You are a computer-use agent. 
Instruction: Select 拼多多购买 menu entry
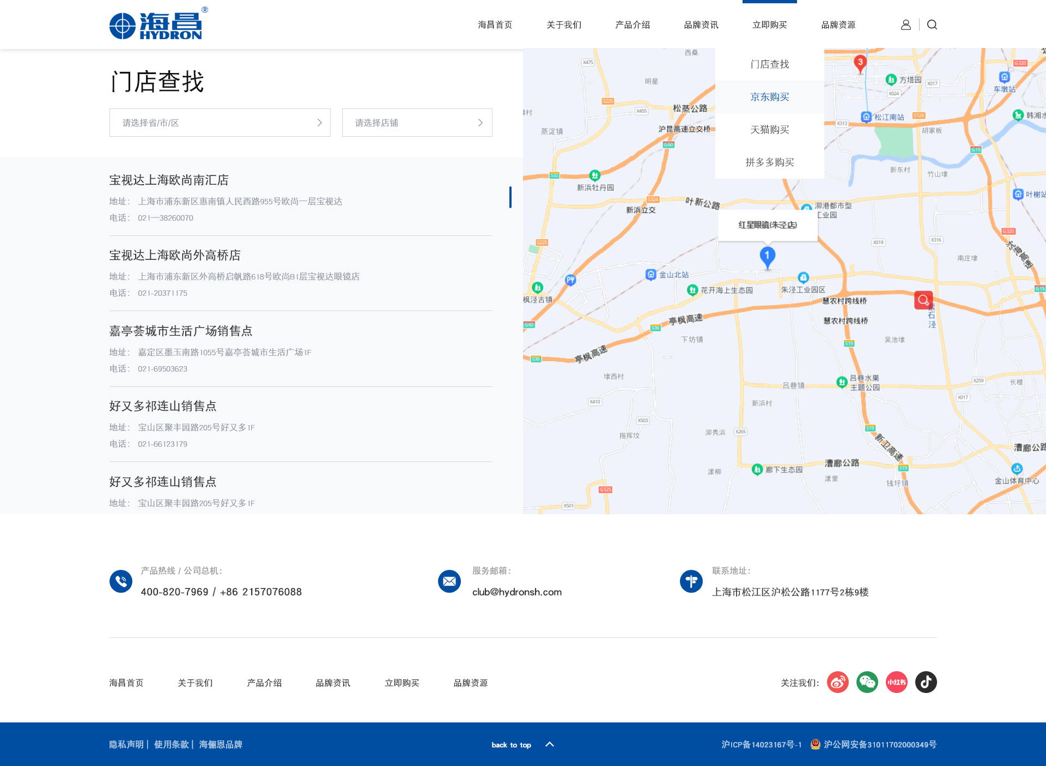click(x=769, y=162)
